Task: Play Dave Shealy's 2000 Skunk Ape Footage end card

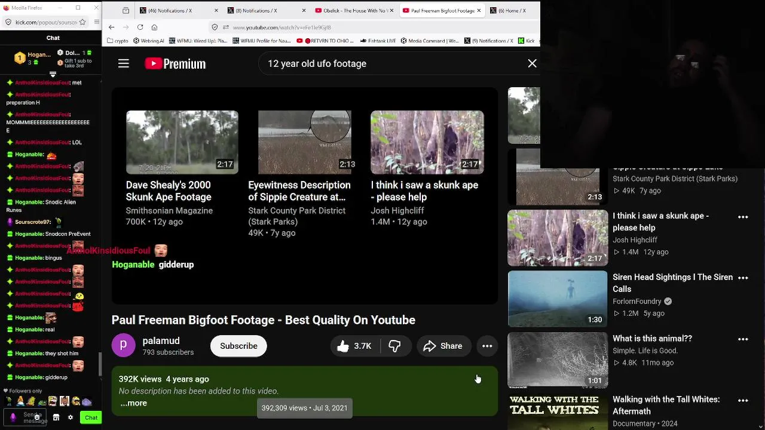Action: [x=182, y=142]
